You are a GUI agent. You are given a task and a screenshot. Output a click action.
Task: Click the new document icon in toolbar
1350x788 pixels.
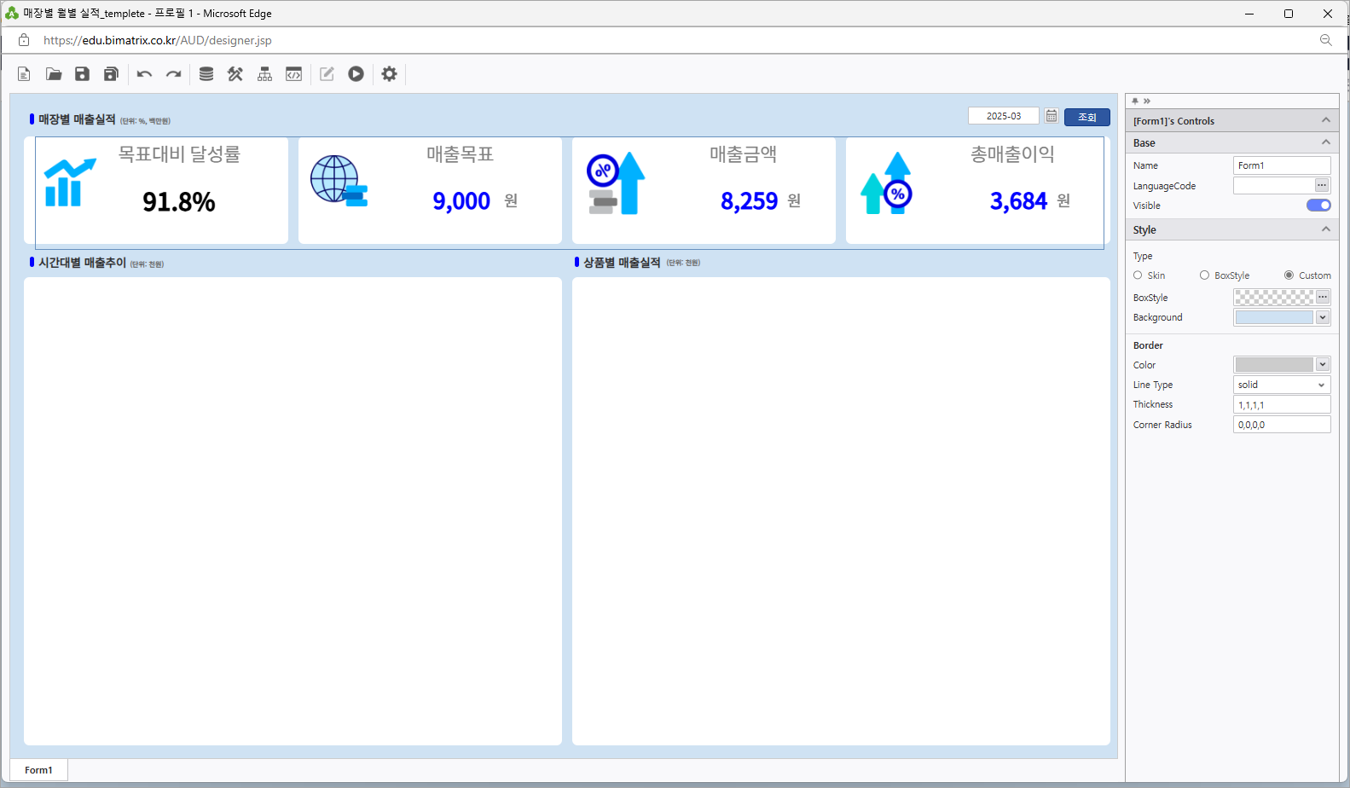[x=24, y=74]
